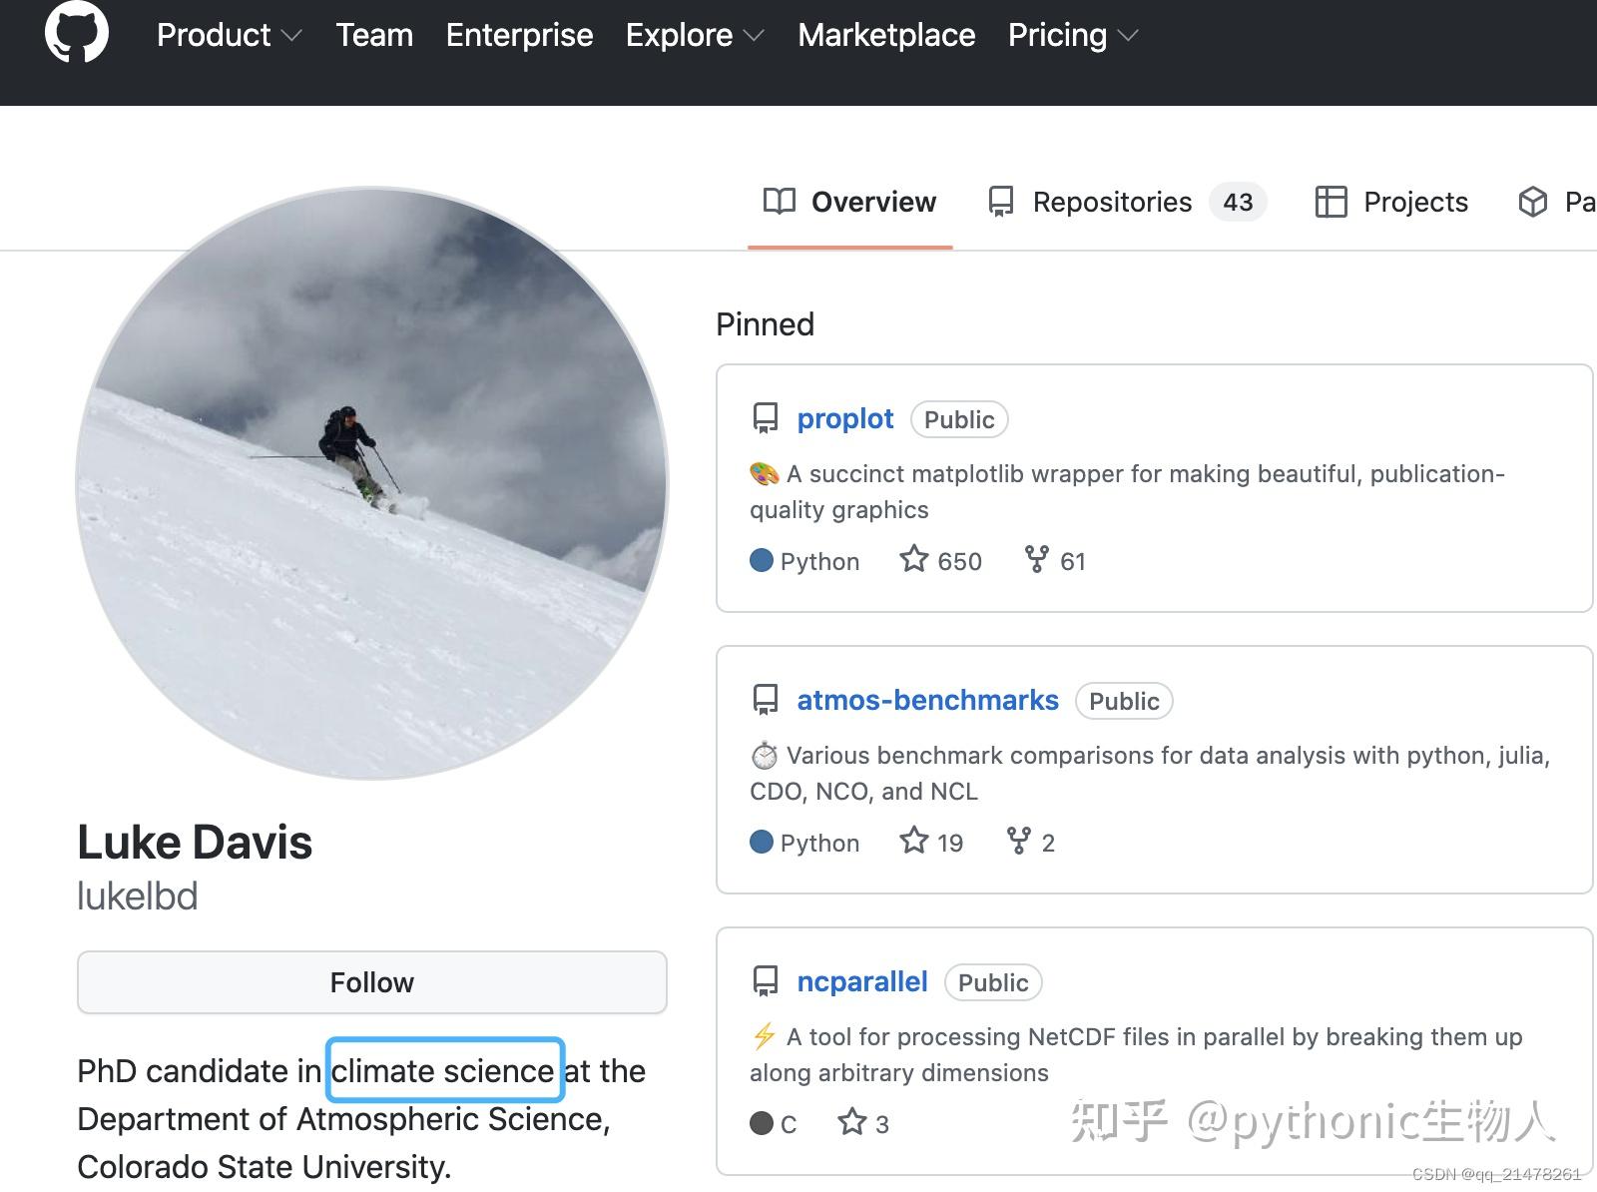Click the ncparallel star icon
The width and height of the screenshot is (1597, 1192).
click(x=851, y=1122)
